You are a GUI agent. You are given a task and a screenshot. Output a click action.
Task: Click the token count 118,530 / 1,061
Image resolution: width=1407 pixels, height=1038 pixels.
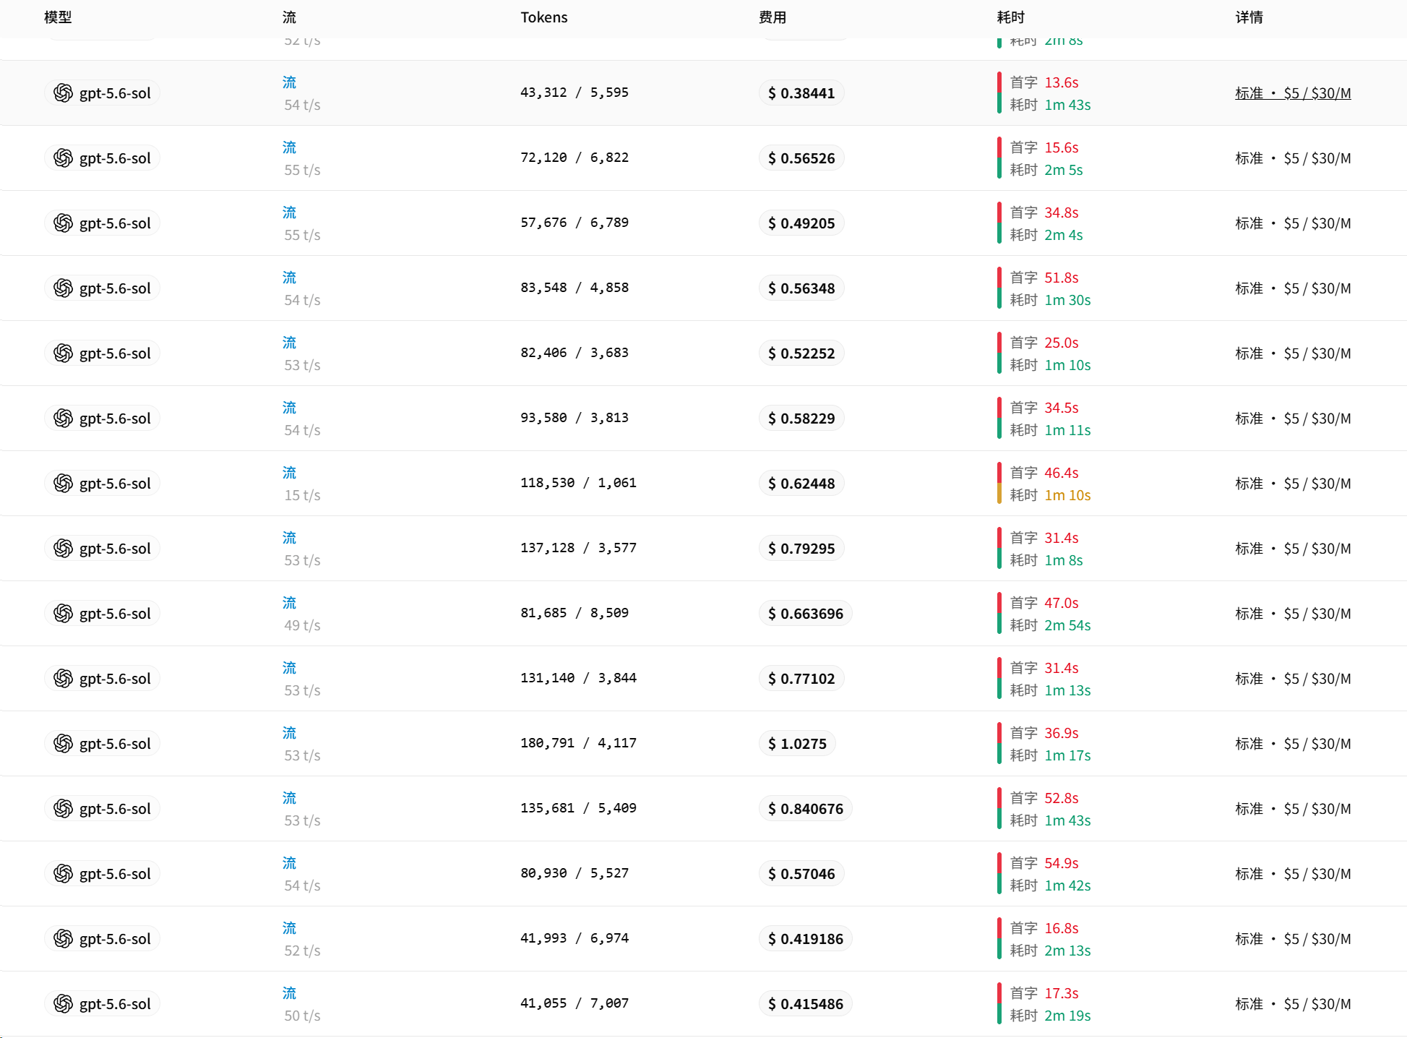[x=579, y=483]
